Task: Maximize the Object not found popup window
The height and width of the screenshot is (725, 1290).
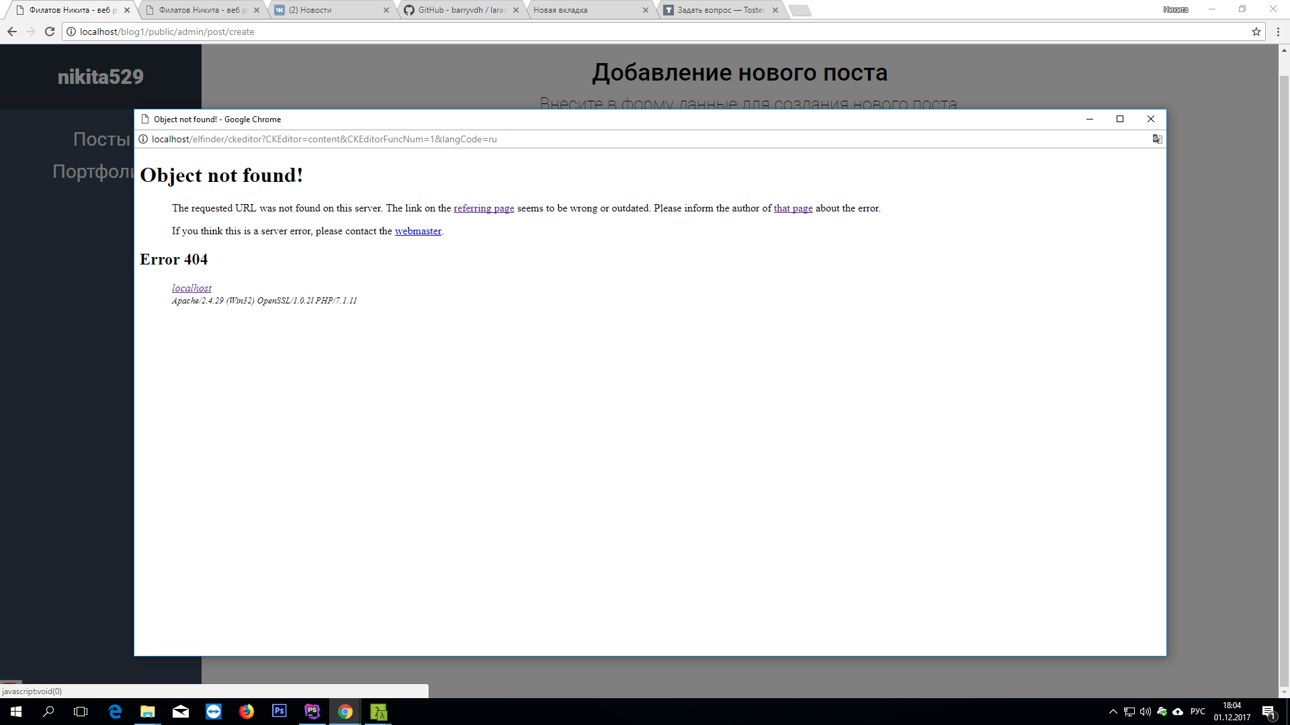Action: click(x=1120, y=119)
